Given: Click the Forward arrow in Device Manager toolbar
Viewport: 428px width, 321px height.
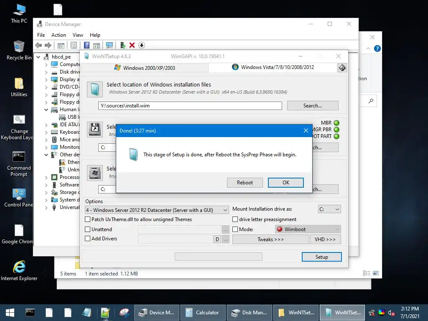Looking at the screenshot, I should (48, 45).
